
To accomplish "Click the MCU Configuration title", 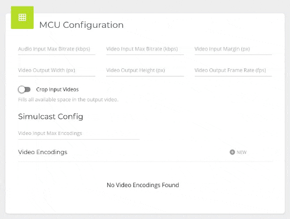I will click(x=81, y=25).
